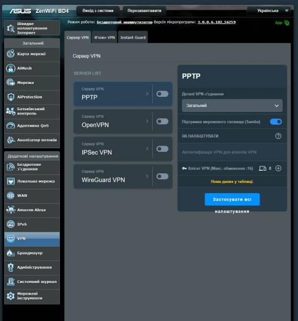Switch to the Сервер VPN tab
This screenshot has width=298, height=321.
(x=77, y=37)
